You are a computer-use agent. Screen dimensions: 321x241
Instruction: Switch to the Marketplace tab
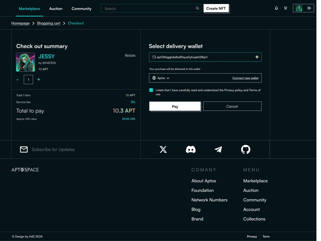coord(30,9)
